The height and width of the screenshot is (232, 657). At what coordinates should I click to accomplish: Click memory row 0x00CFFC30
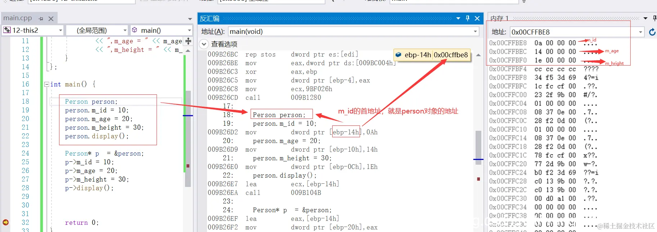(544, 198)
